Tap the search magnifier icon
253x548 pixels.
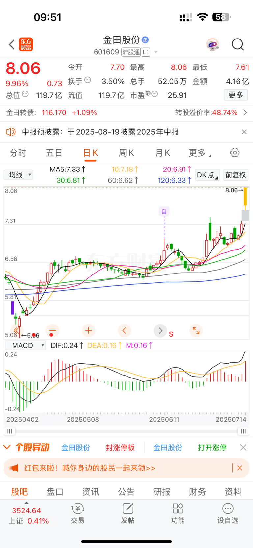[x=238, y=44]
